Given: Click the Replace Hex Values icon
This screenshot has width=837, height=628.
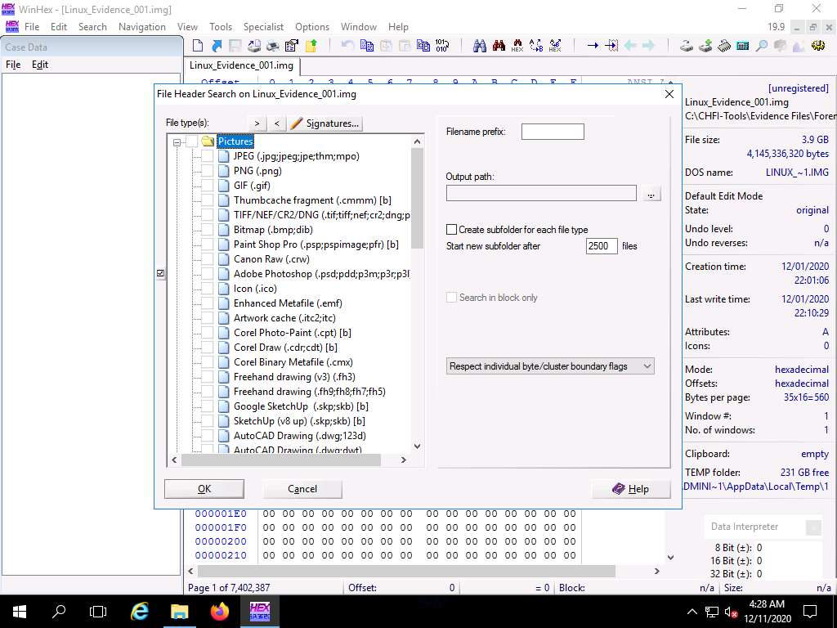Looking at the screenshot, I should [555, 46].
